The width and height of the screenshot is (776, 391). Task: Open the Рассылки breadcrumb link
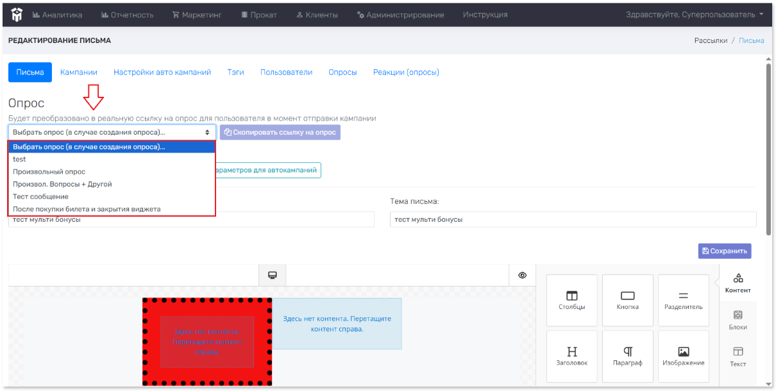point(711,40)
